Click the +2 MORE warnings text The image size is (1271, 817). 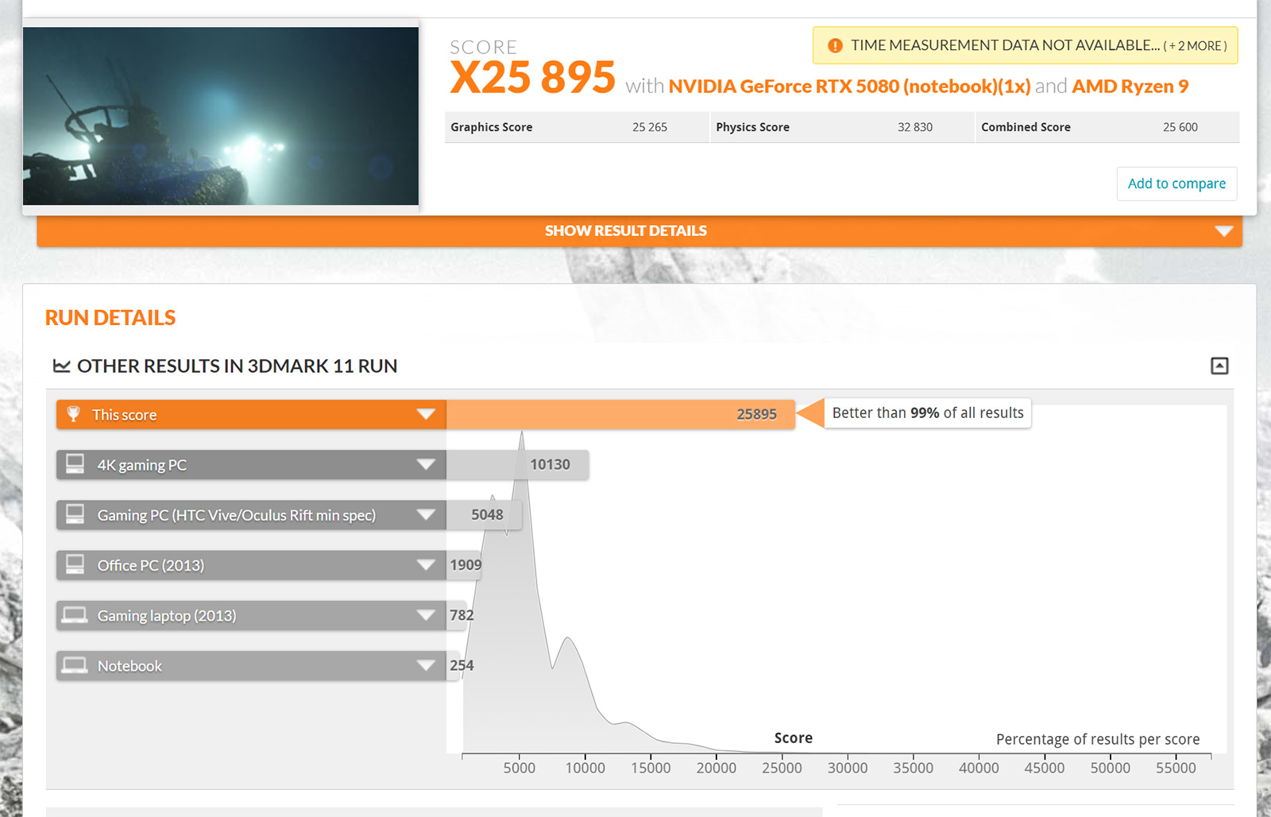point(1195,46)
